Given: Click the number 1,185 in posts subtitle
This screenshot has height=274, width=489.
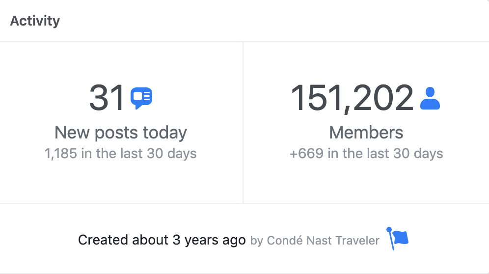Looking at the screenshot, I should pos(61,154).
